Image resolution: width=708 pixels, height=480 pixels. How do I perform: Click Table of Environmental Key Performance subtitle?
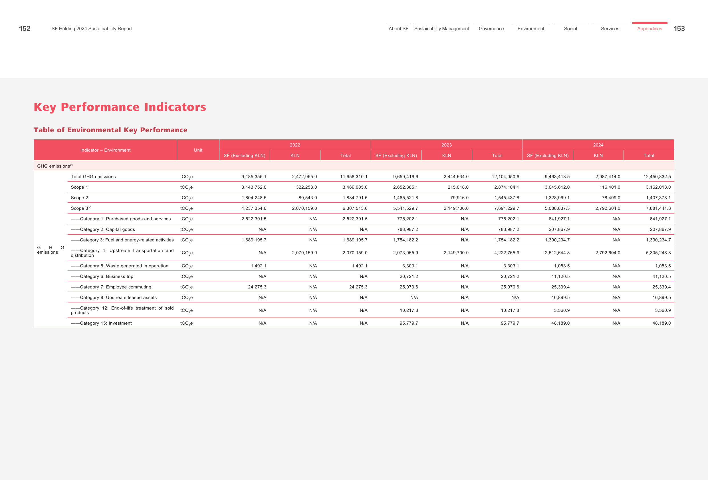click(x=110, y=130)
